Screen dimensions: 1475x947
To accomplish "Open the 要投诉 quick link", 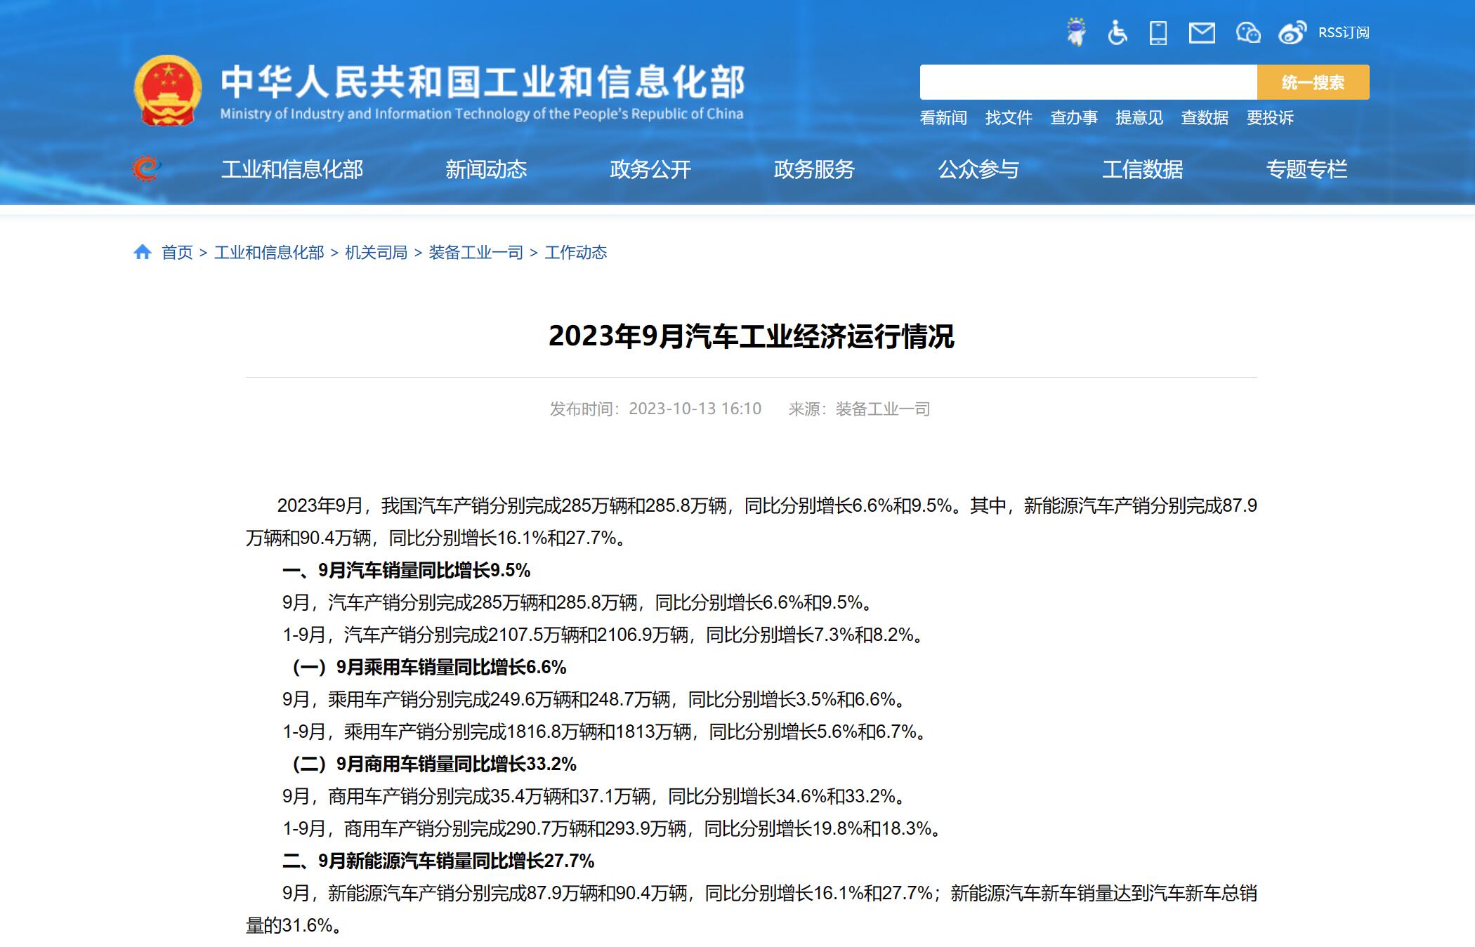I will pyautogui.click(x=1270, y=118).
